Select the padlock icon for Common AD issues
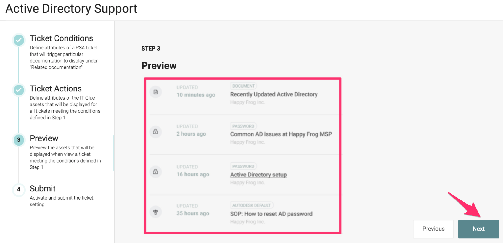Viewport: 503px width, 243px height. click(x=155, y=132)
